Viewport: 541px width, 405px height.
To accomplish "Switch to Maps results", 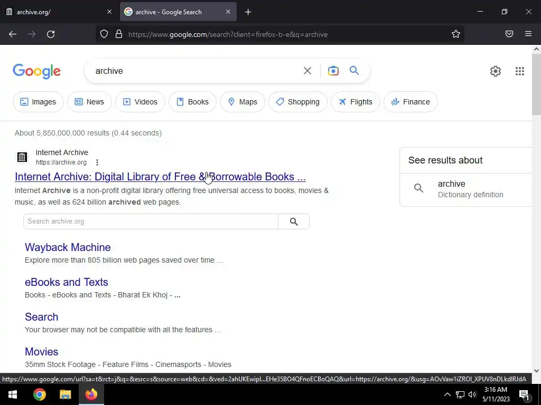I will (242, 102).
